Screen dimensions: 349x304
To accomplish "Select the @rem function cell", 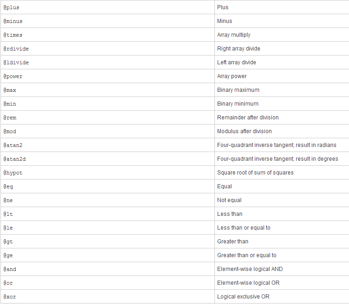I will coord(108,118).
